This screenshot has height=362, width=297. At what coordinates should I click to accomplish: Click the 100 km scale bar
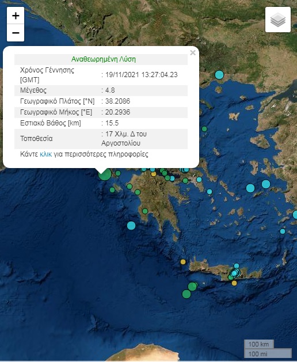259,344
